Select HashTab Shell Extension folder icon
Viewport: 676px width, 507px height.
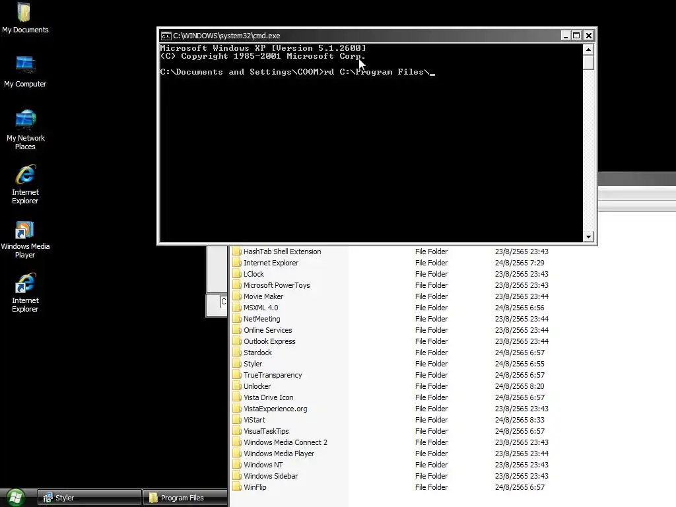[x=237, y=252]
